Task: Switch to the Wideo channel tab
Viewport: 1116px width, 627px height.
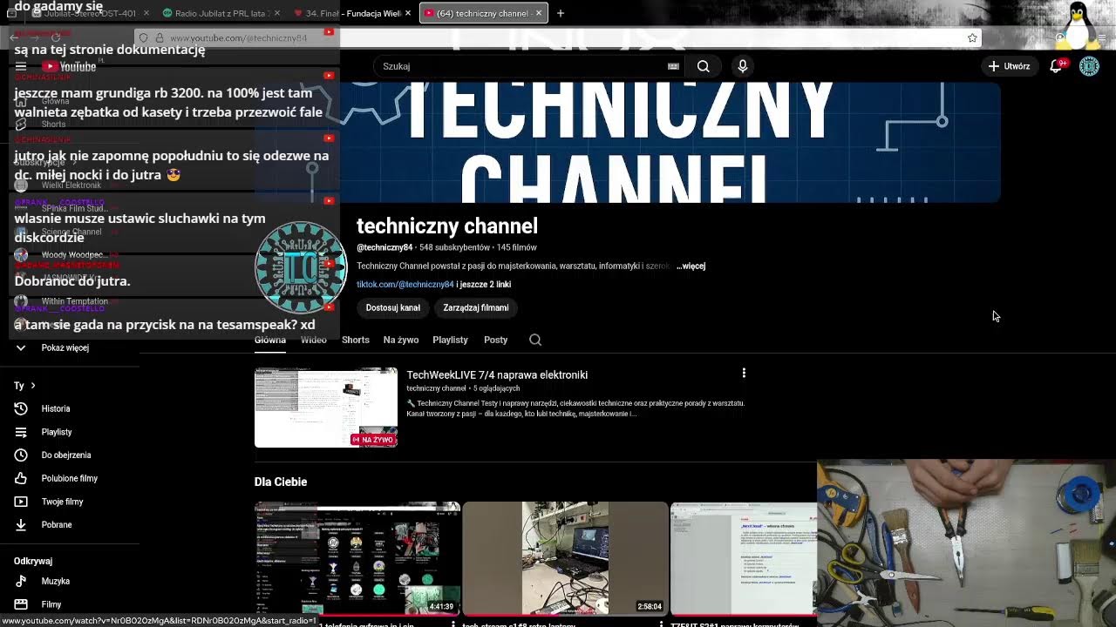Action: [x=314, y=340]
